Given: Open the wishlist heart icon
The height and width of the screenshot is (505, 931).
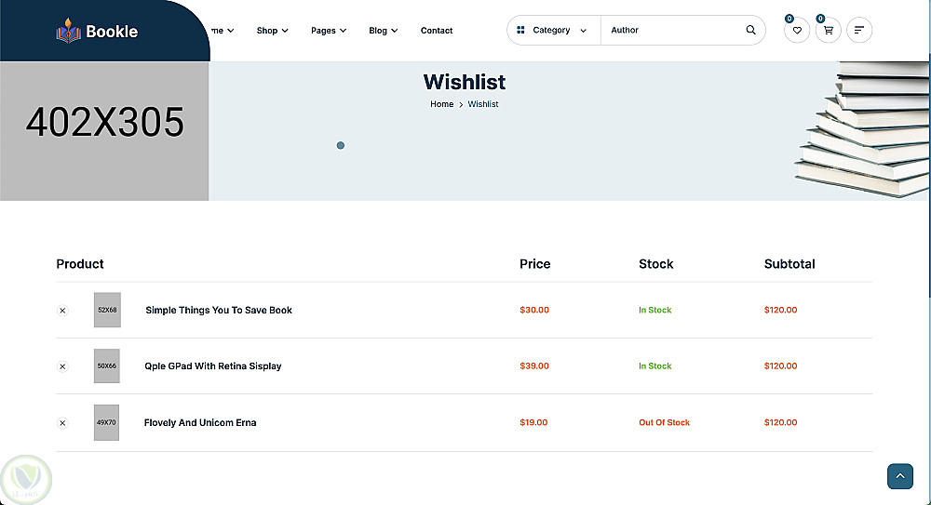Looking at the screenshot, I should point(796,31).
